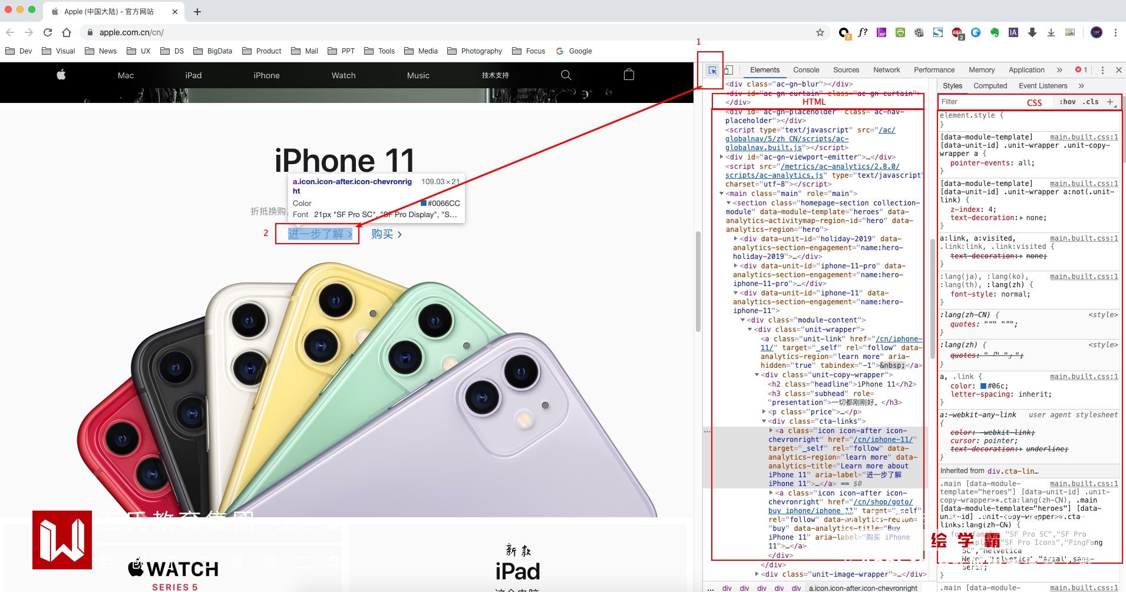Collapse the main element node
Viewport: 1126px width, 592px height.
(x=722, y=194)
